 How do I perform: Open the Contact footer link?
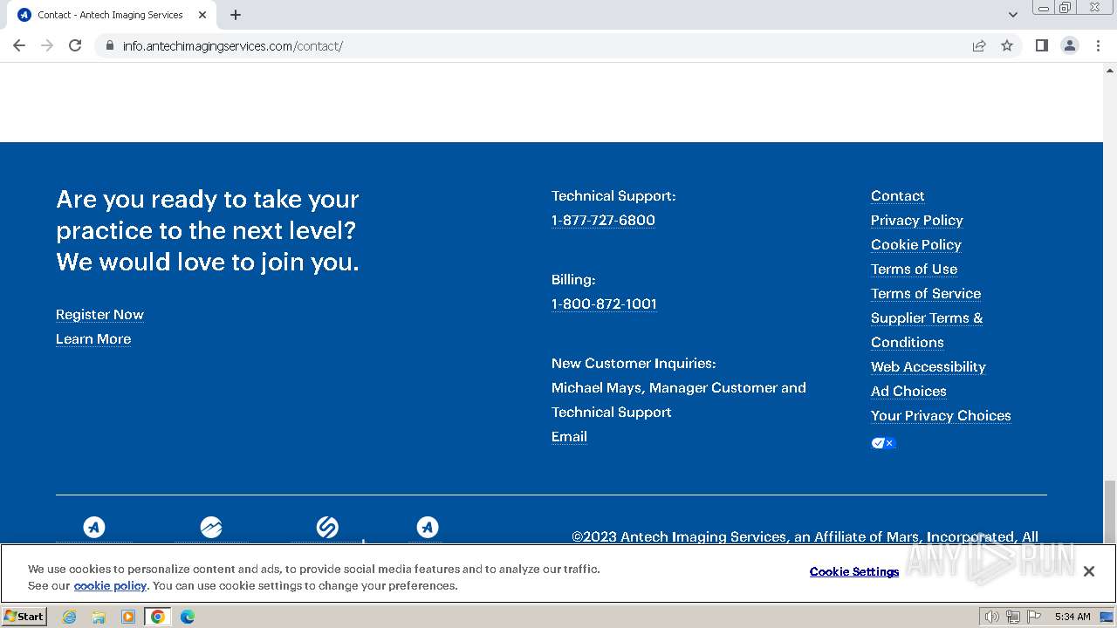click(897, 196)
